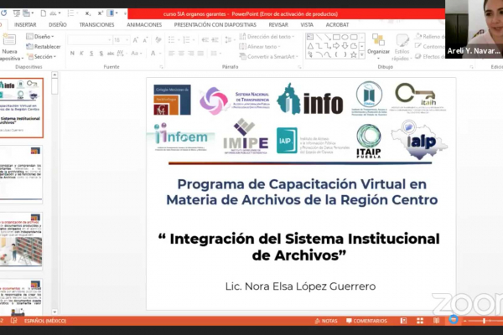This screenshot has width=503, height=335.
Task: Click the font name combo box
Action: click(90, 40)
